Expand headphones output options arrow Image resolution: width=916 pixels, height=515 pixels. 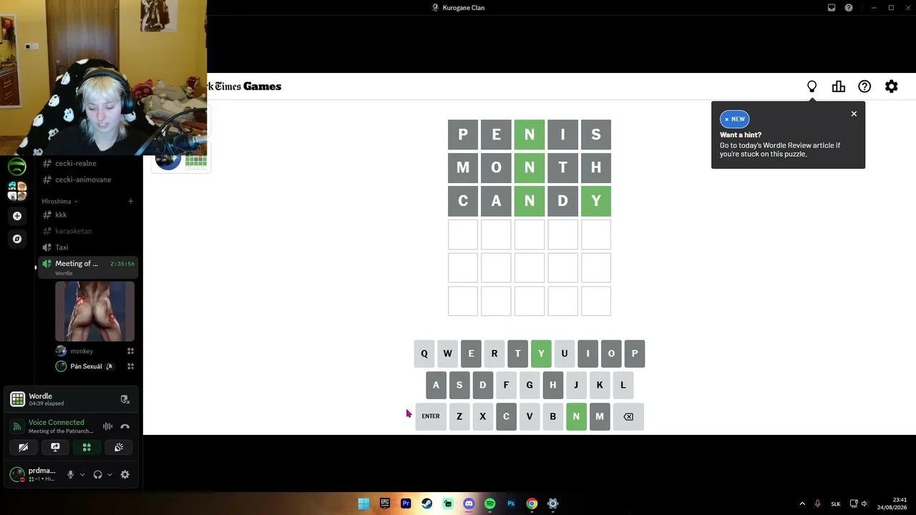pos(109,474)
